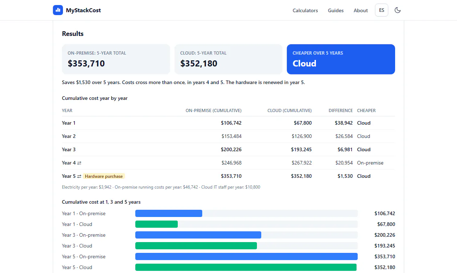Toggle dark mode moon icon
Screen dimensions: 457x273
pos(398,10)
